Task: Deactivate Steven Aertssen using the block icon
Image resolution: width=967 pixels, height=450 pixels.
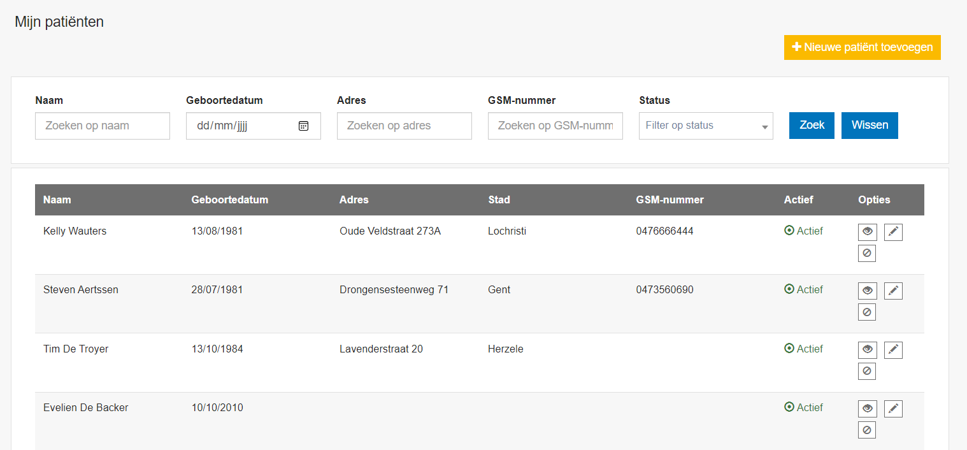Action: tap(867, 311)
